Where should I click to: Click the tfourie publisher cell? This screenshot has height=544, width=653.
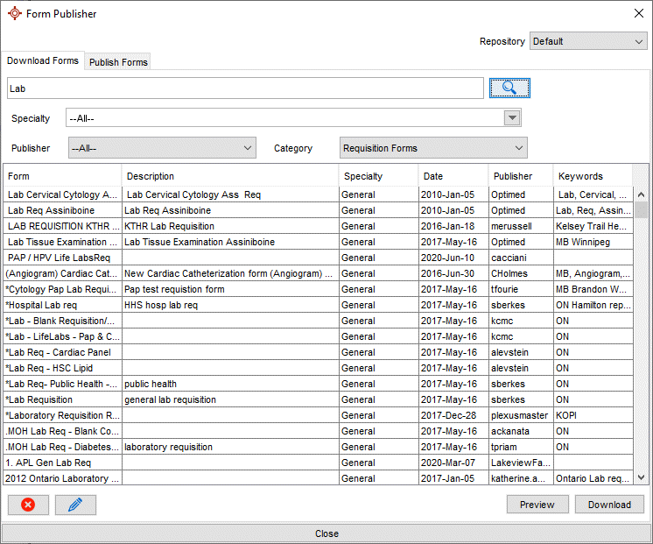[x=521, y=289]
